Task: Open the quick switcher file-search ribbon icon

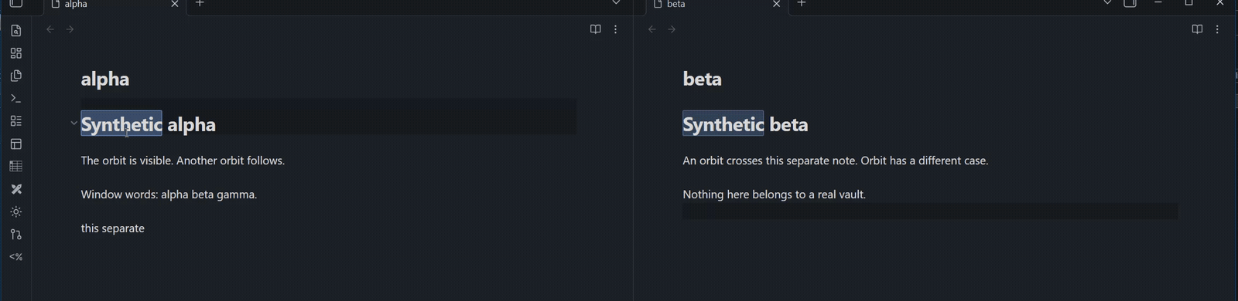Action: tap(15, 31)
